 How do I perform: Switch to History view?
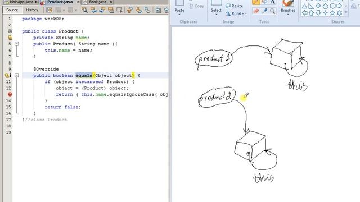coord(32,10)
